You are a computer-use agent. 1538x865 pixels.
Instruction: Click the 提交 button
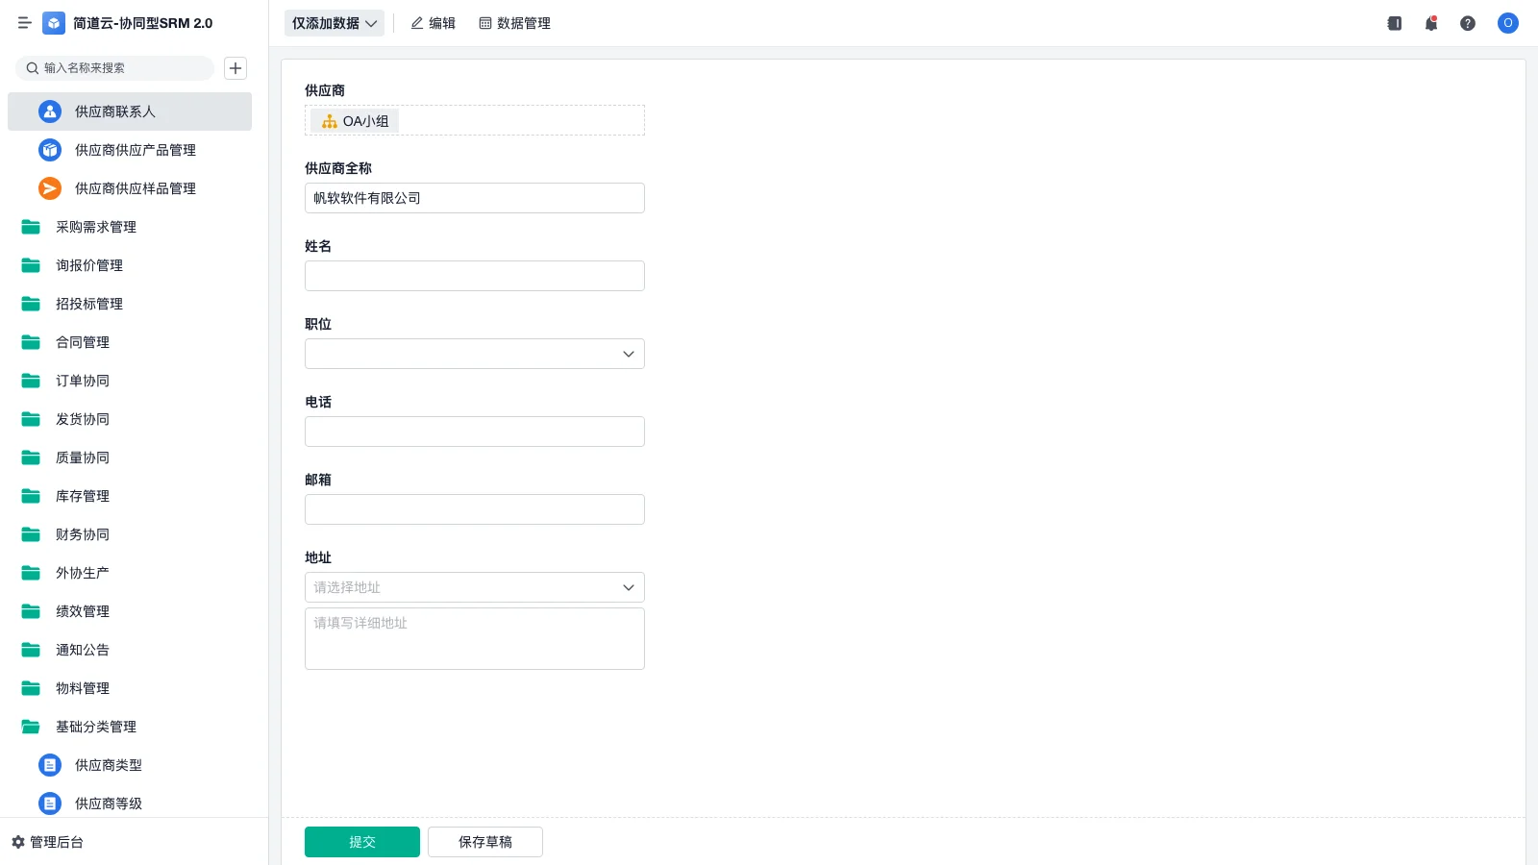[362, 842]
